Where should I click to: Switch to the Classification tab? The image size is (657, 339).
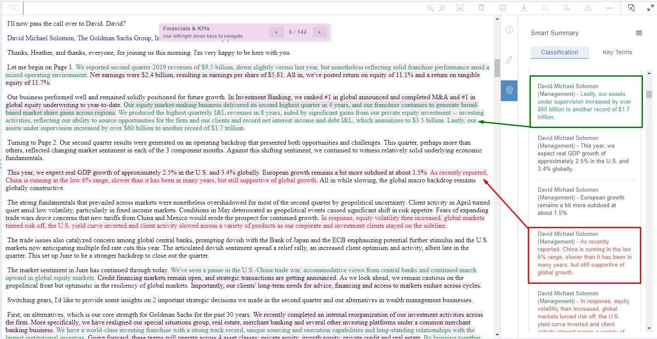pos(559,52)
